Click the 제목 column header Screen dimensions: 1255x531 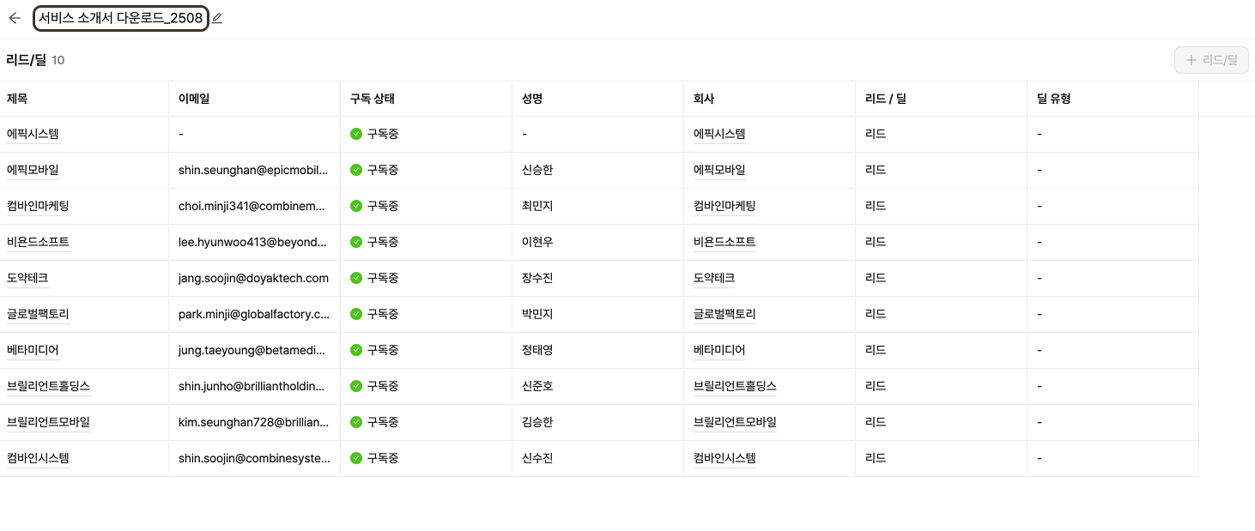pyautogui.click(x=17, y=99)
